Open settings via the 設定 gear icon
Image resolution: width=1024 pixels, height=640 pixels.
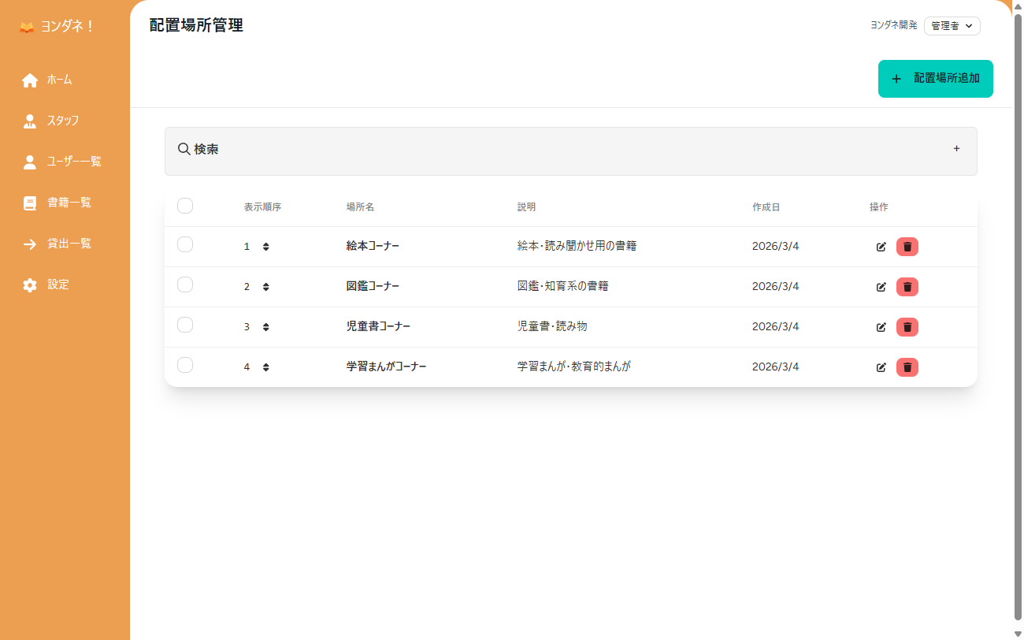[30, 285]
